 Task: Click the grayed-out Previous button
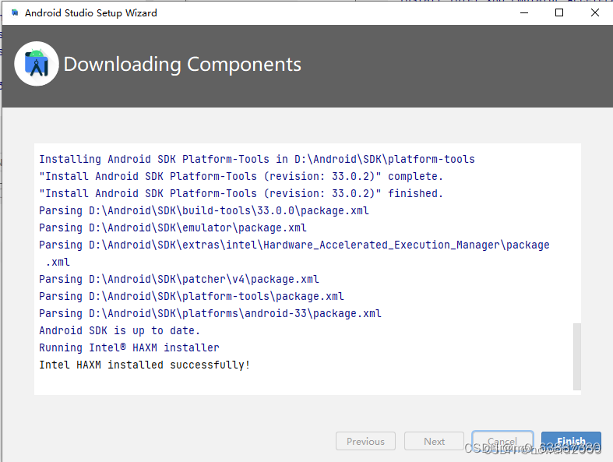[365, 441]
